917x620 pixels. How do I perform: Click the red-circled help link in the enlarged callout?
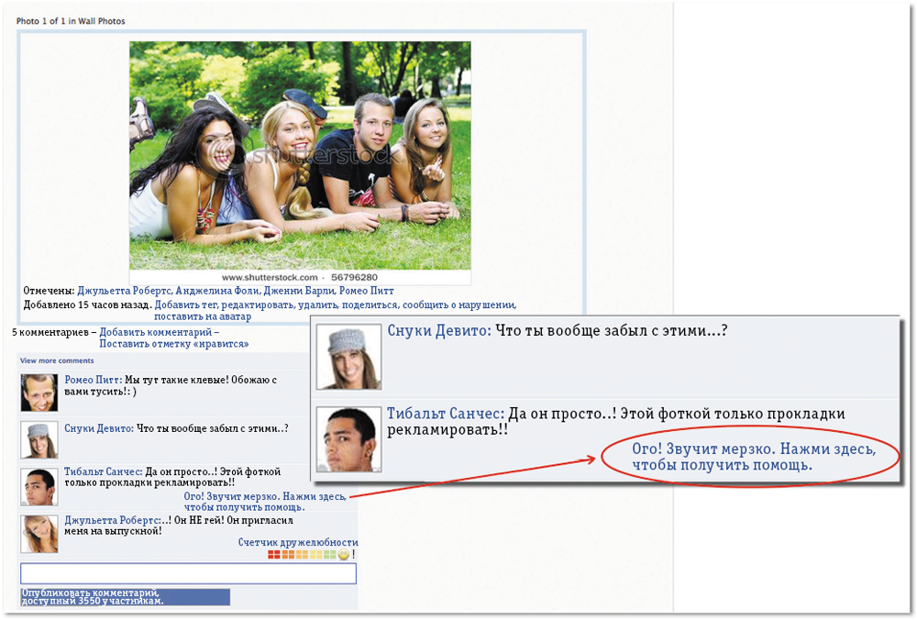coord(754,458)
